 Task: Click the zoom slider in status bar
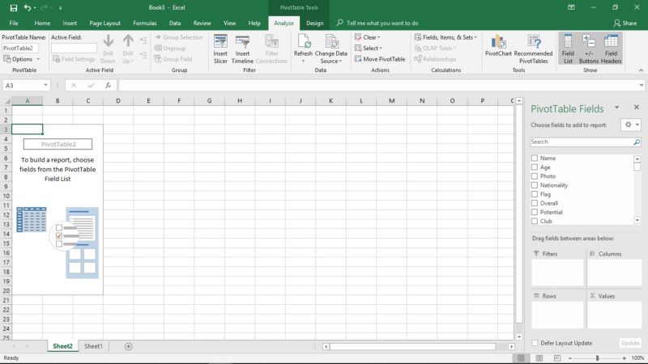[x=598, y=358]
